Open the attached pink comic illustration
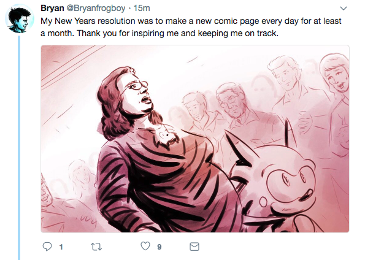365x260 pixels. click(x=195, y=139)
